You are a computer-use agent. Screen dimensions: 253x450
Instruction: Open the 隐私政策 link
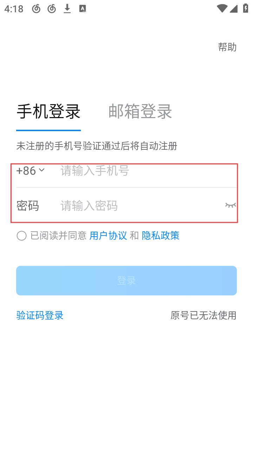(x=161, y=236)
